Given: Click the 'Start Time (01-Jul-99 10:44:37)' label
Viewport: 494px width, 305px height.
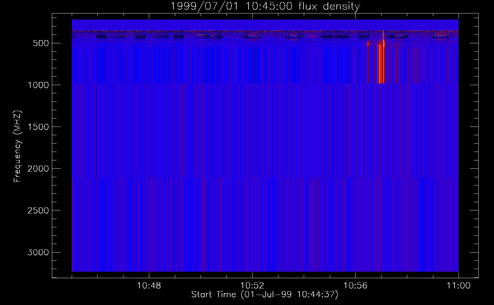Looking at the screenshot, I should click(265, 295).
